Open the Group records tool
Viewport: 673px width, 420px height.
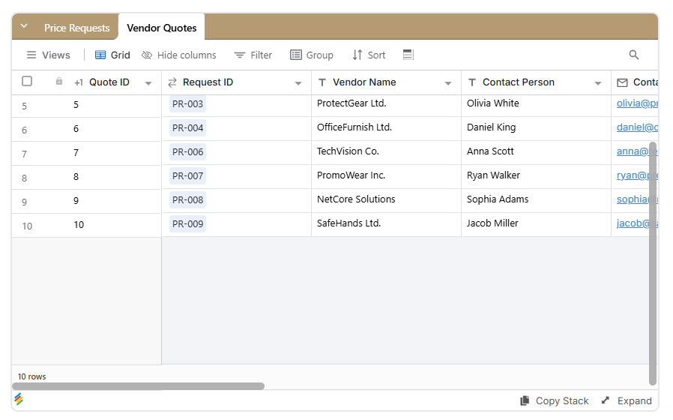click(x=312, y=55)
